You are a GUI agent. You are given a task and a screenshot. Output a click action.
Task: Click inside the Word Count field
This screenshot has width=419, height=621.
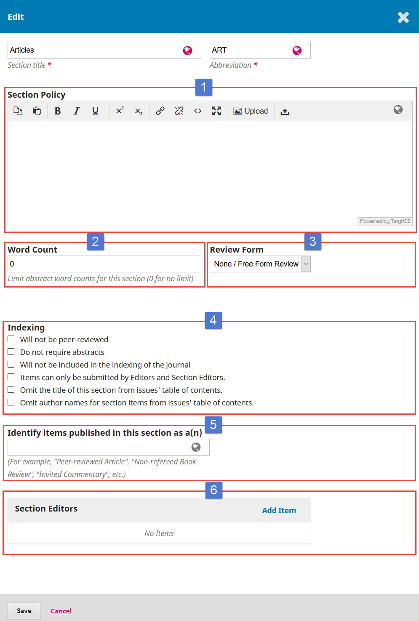pyautogui.click(x=104, y=264)
